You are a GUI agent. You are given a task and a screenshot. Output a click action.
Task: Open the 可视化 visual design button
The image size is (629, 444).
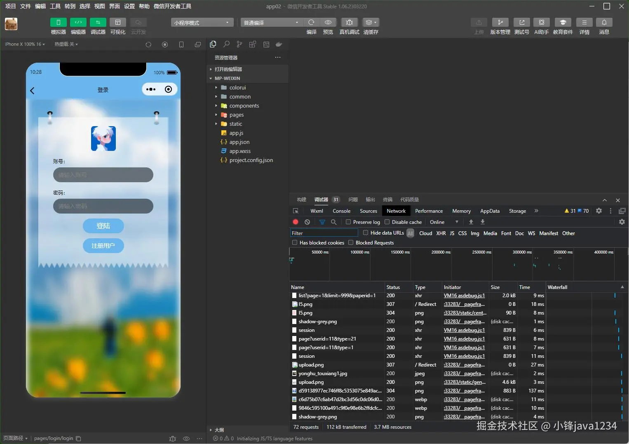(x=118, y=22)
